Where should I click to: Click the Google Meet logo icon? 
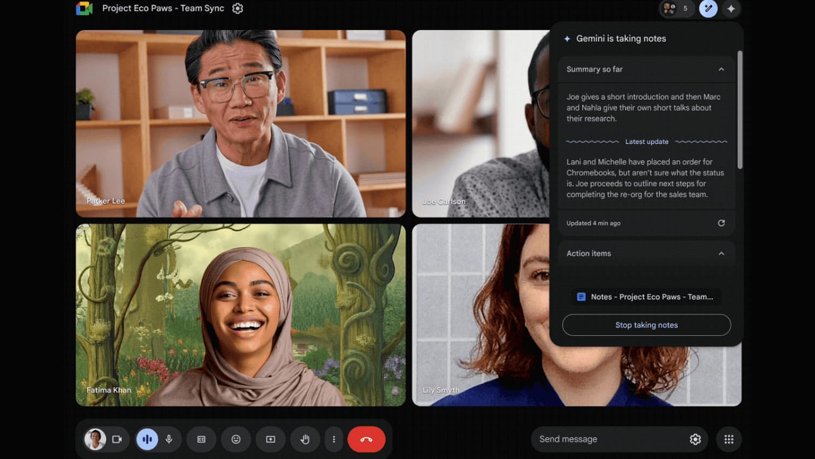point(84,8)
